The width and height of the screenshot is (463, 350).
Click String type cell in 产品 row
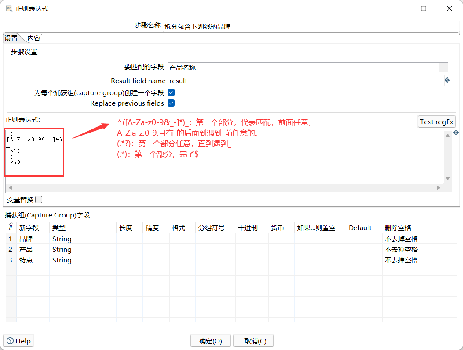(83, 250)
